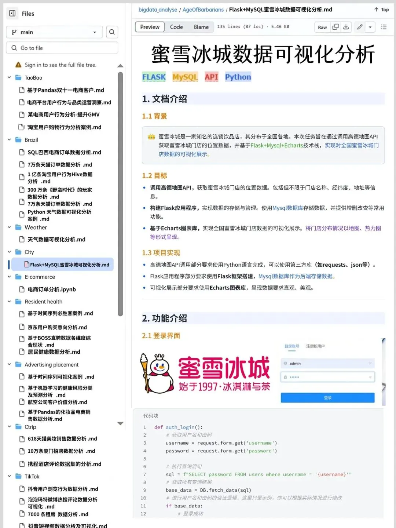Image resolution: width=396 pixels, height=528 pixels.
Task: Open 携程酒店评论数据集的分析.md file
Action: click(64, 464)
